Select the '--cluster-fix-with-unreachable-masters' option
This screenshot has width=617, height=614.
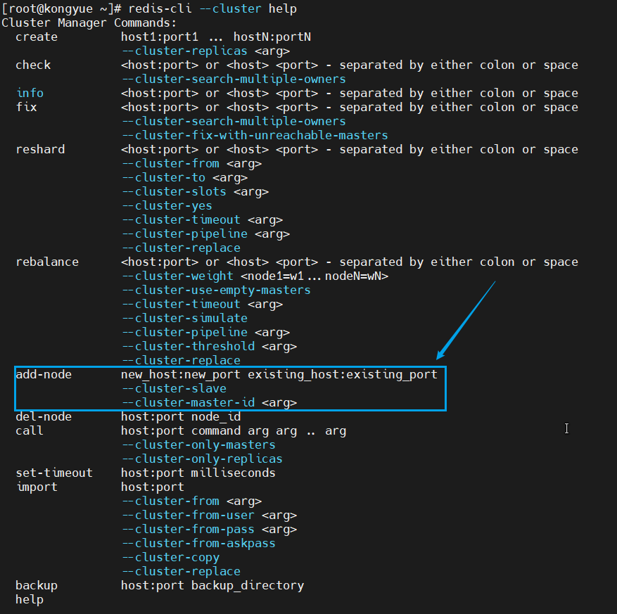255,135
